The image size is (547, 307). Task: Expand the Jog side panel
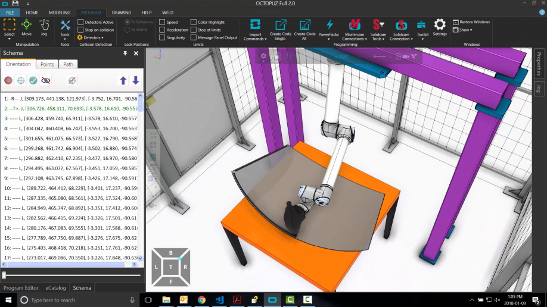tap(539, 89)
